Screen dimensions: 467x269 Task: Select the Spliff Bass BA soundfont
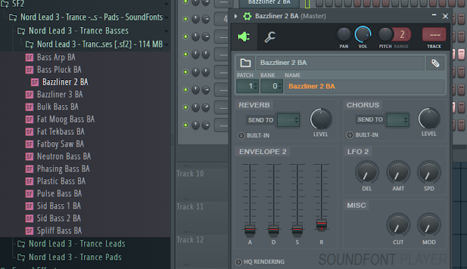pyautogui.click(x=54, y=231)
